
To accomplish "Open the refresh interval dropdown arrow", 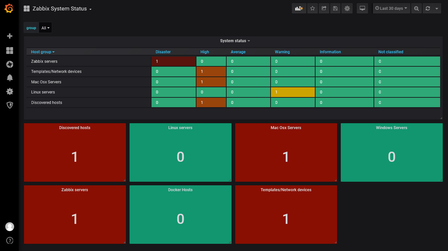I will [437, 8].
